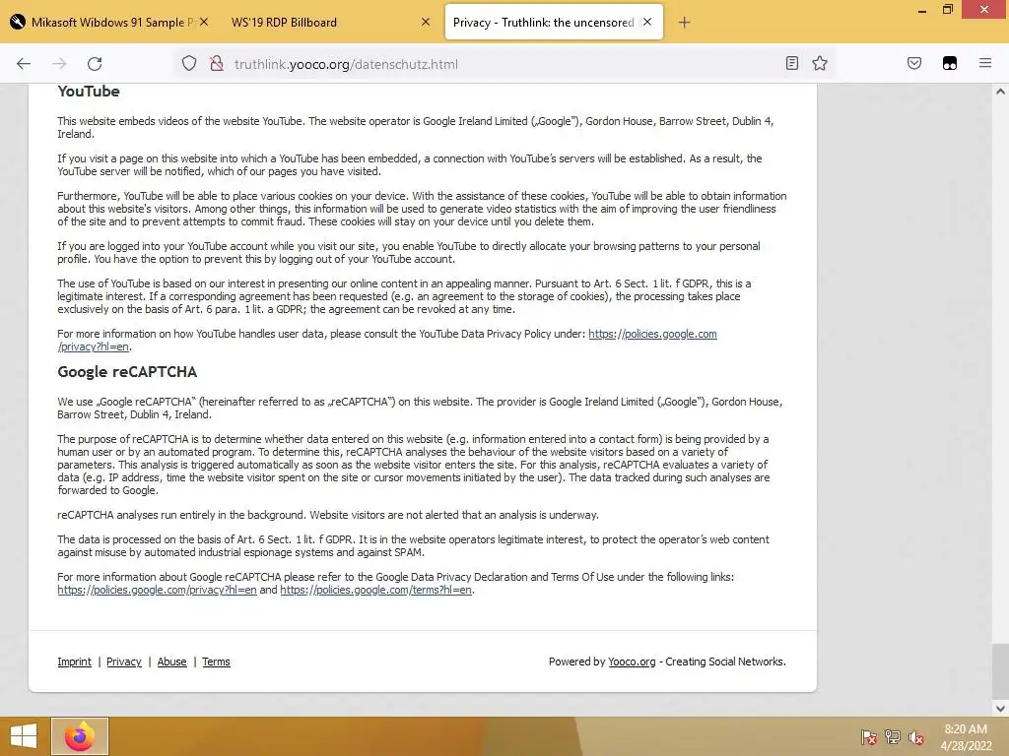
Task: Click the Mikasoft tab favicon icon
Action: point(18,22)
